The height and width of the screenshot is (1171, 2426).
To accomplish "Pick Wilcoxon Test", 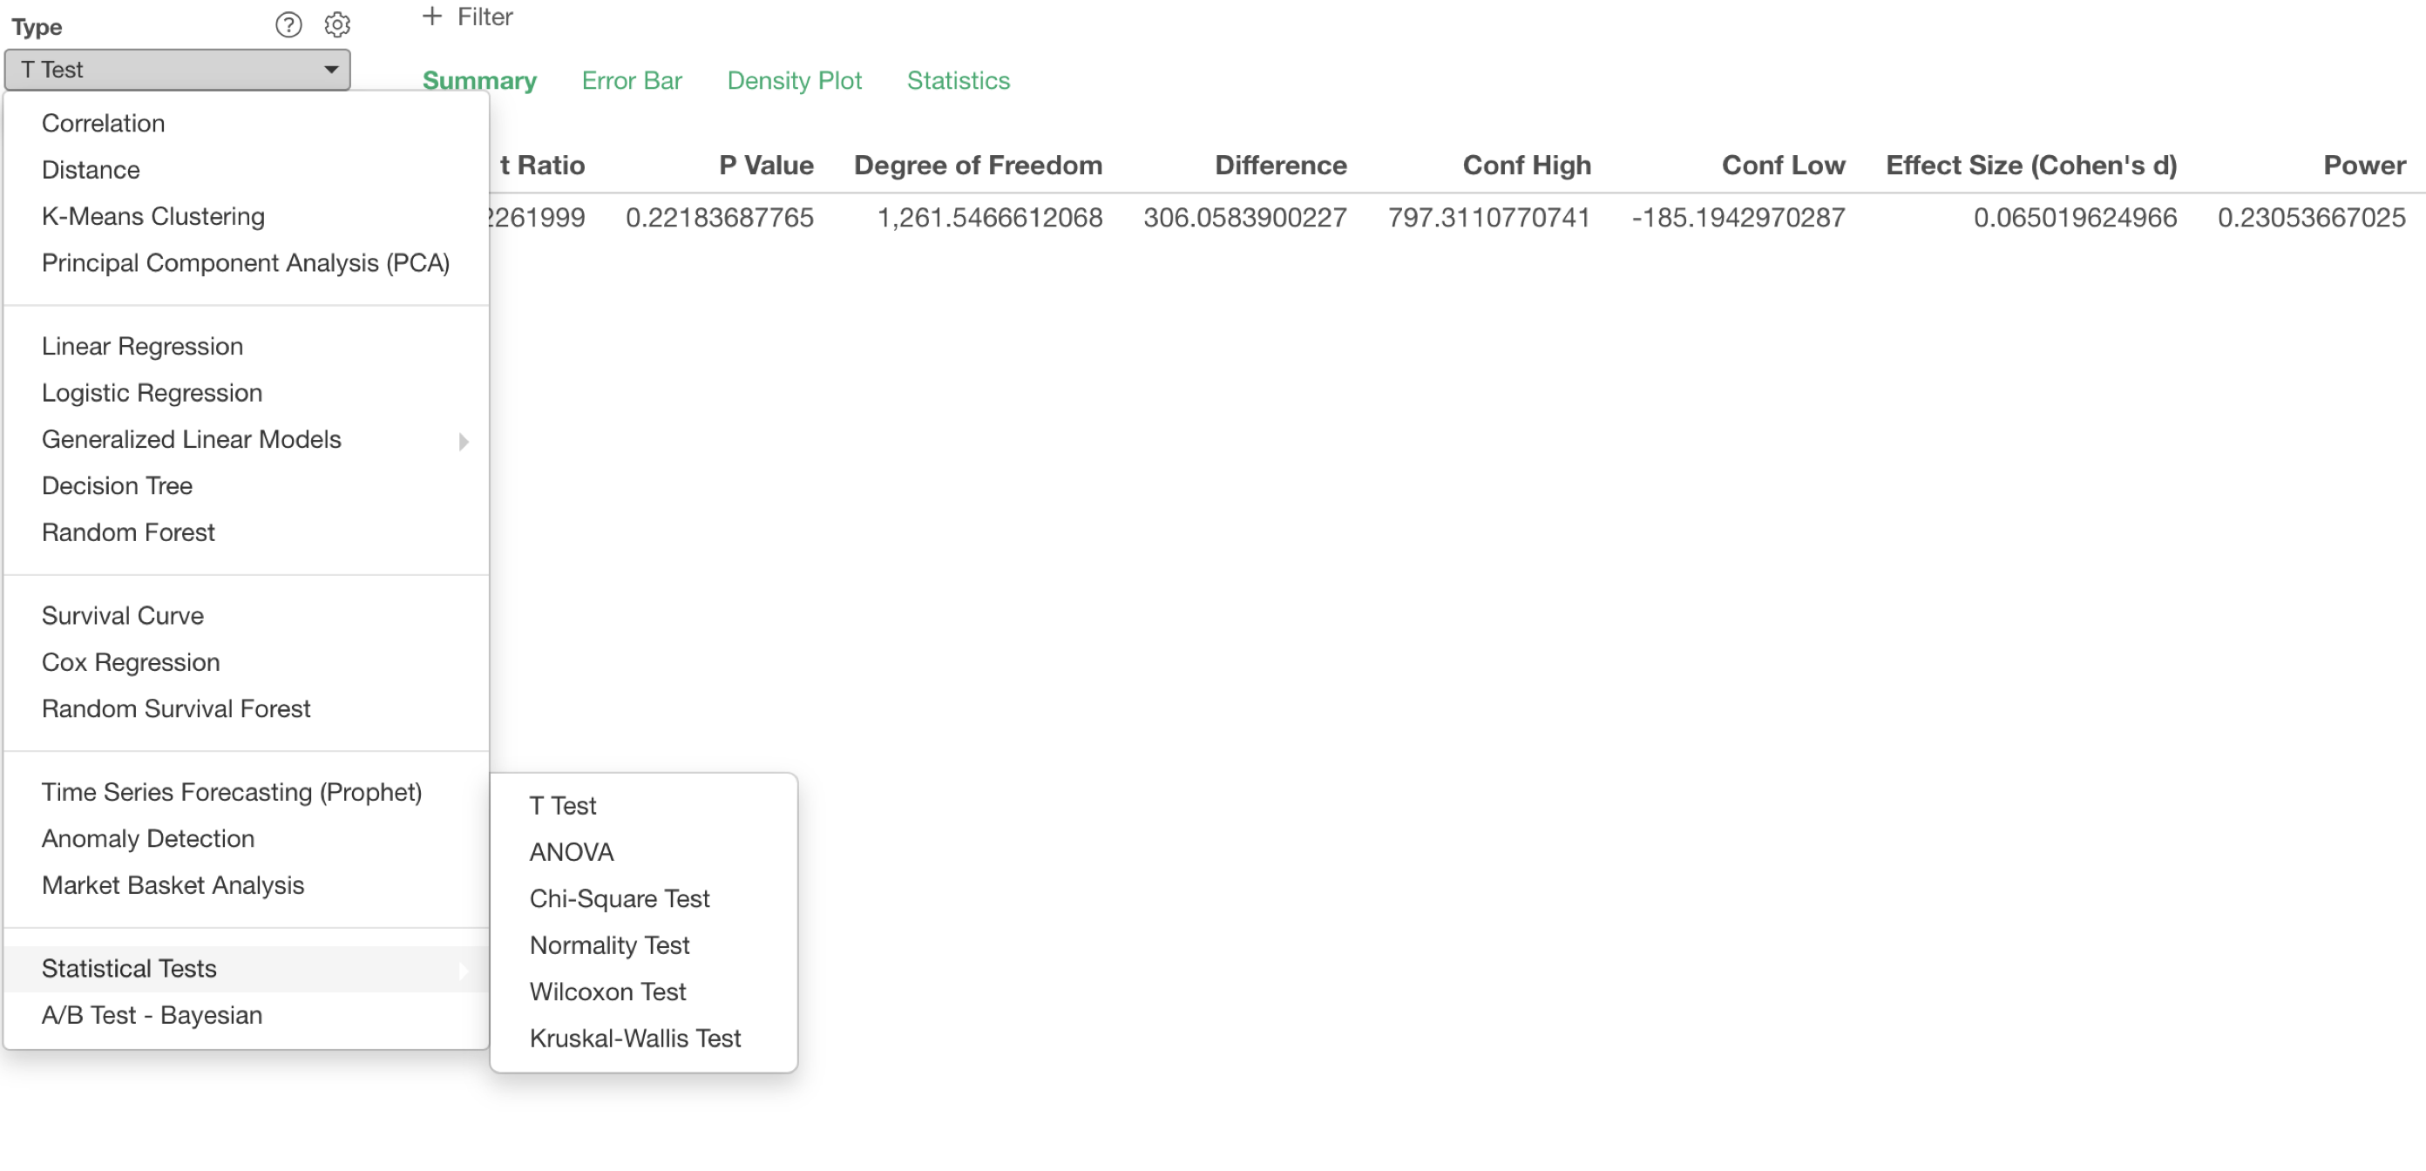I will (644, 992).
